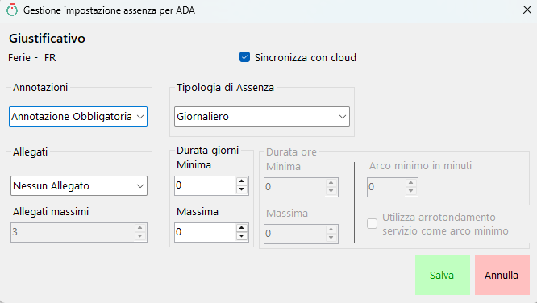The height and width of the screenshot is (303, 537).
Task: Decrease Durata giorni Minima with down arrow
Action: 242,189
